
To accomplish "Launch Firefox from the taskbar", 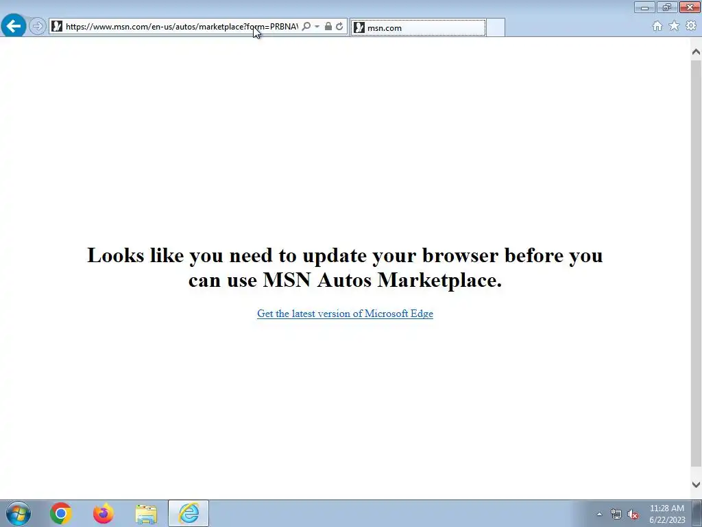I will (x=104, y=513).
